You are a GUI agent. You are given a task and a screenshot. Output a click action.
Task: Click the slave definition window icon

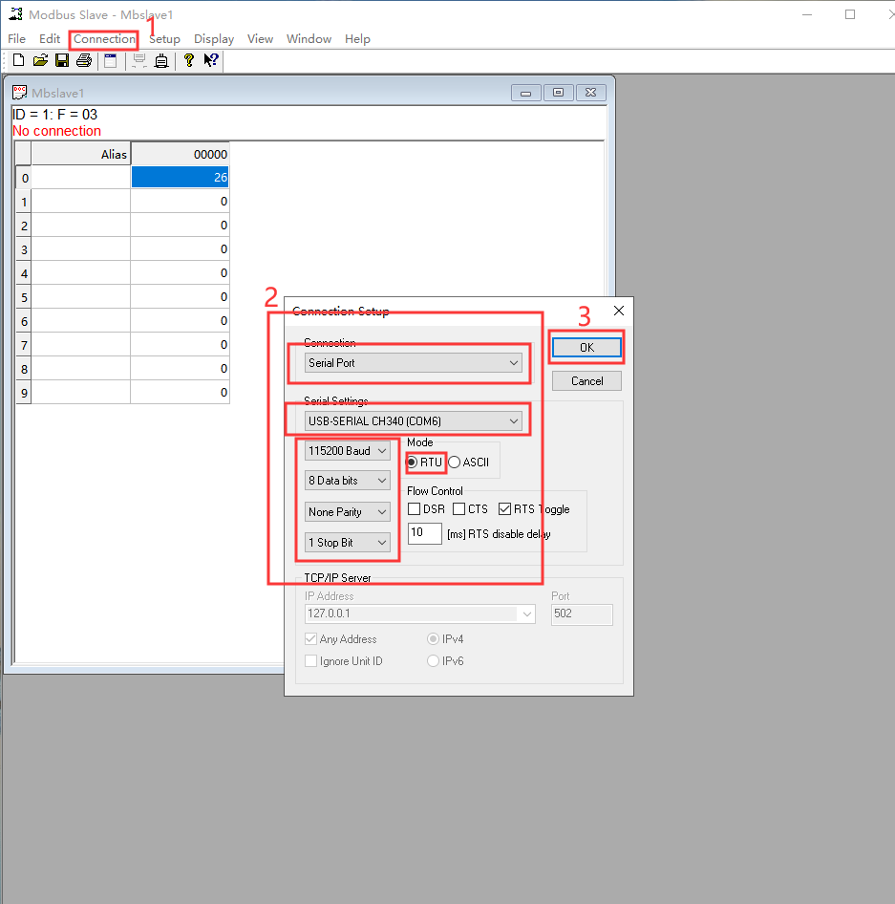pos(111,61)
